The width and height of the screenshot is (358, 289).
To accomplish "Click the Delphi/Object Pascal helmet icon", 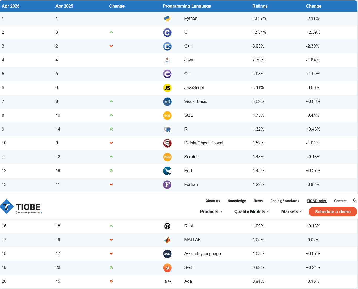I will 167,143.
